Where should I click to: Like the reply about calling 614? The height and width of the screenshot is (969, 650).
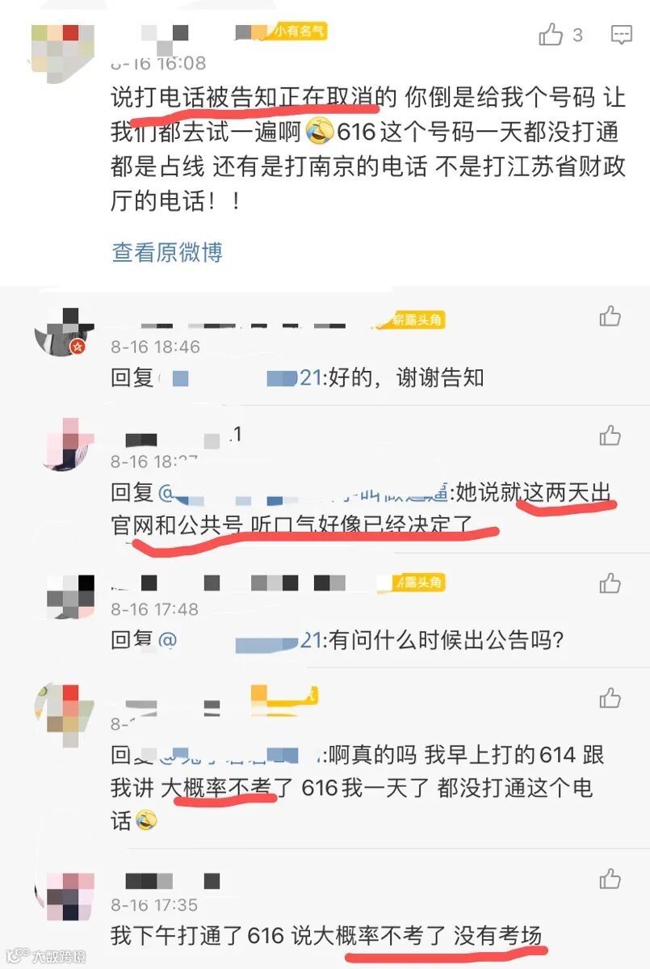click(610, 697)
